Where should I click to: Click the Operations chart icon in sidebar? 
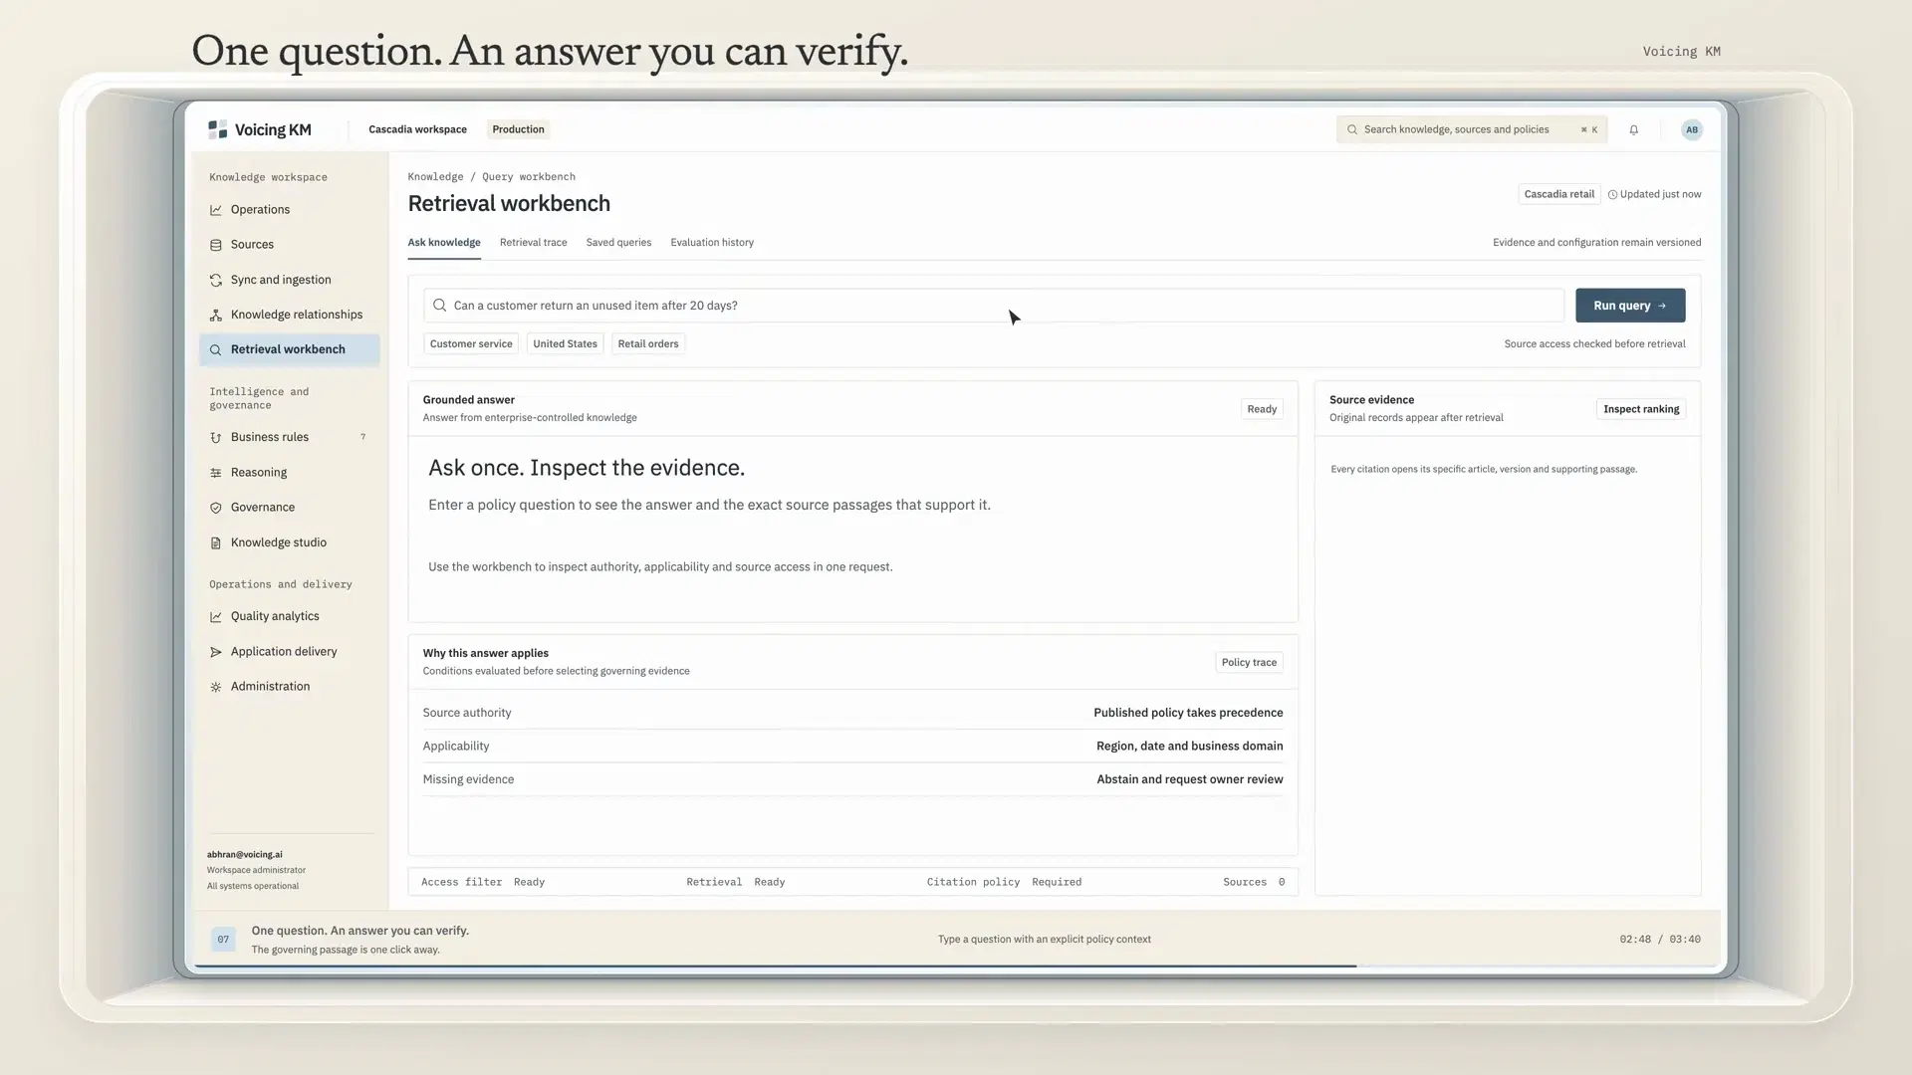point(215,210)
